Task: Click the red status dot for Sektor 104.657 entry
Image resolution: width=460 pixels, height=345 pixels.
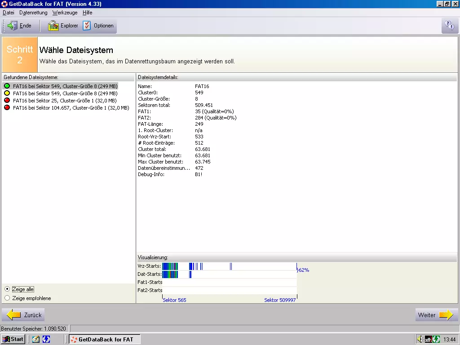Action: point(7,108)
